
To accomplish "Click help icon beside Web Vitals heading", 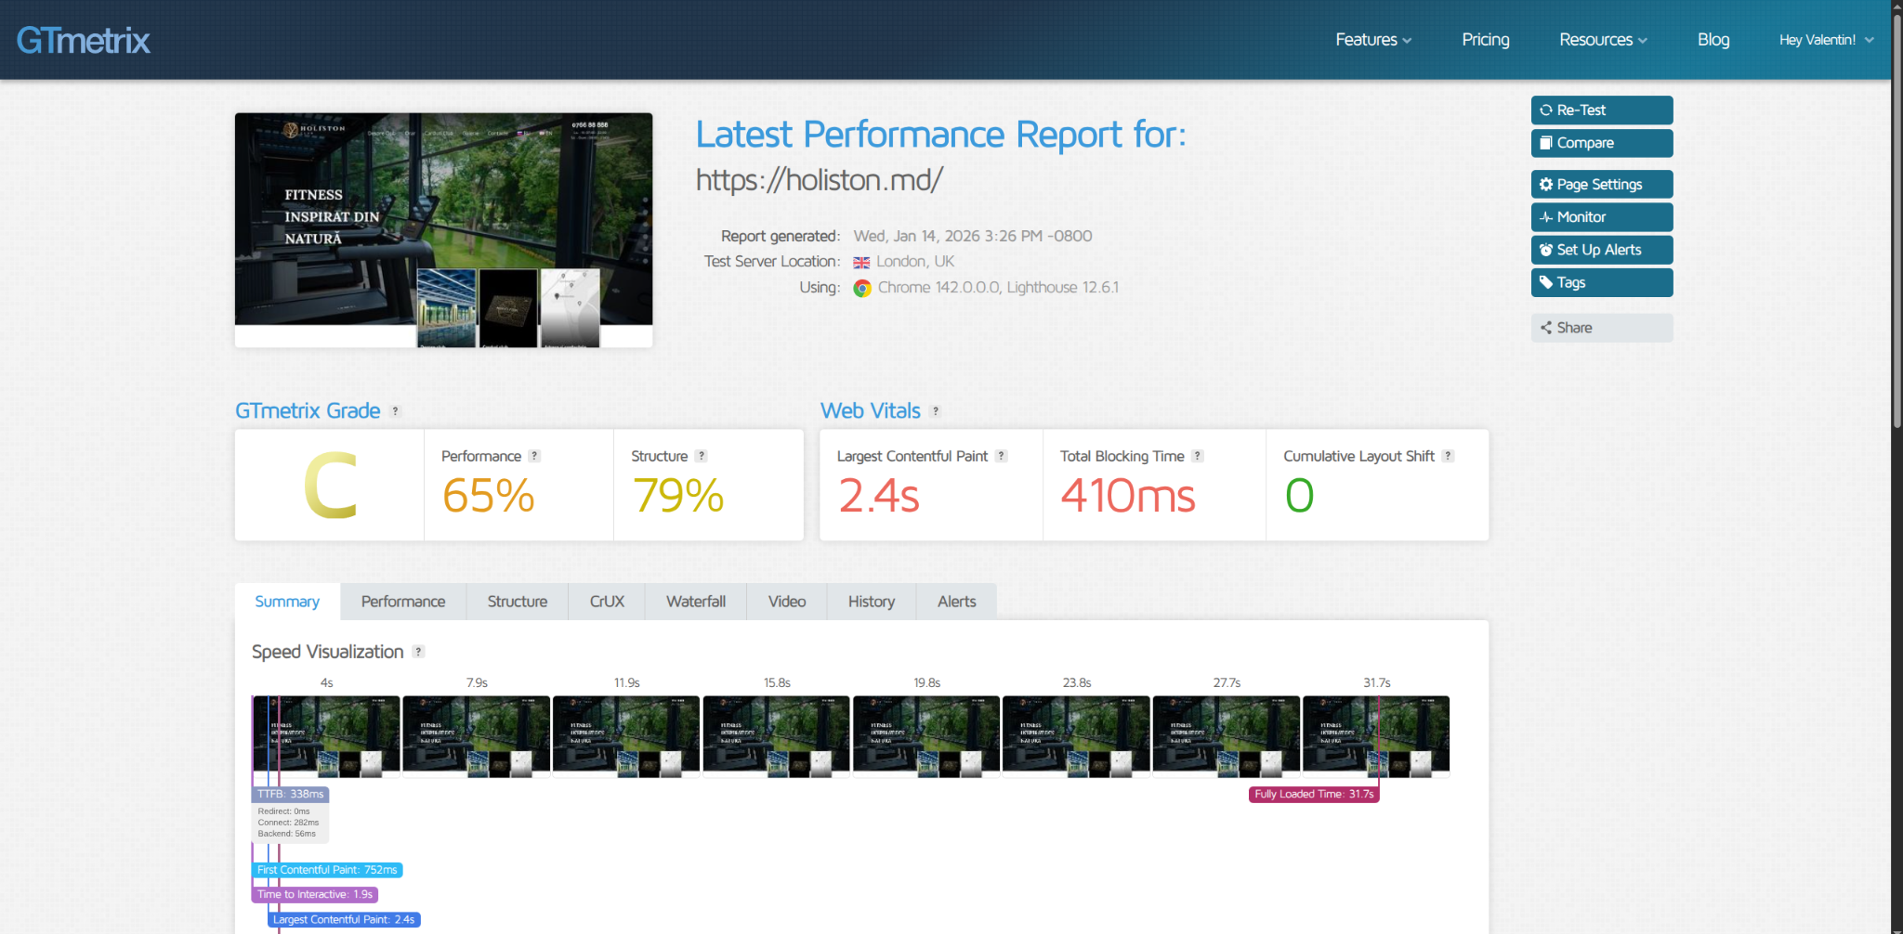I will tap(936, 411).
